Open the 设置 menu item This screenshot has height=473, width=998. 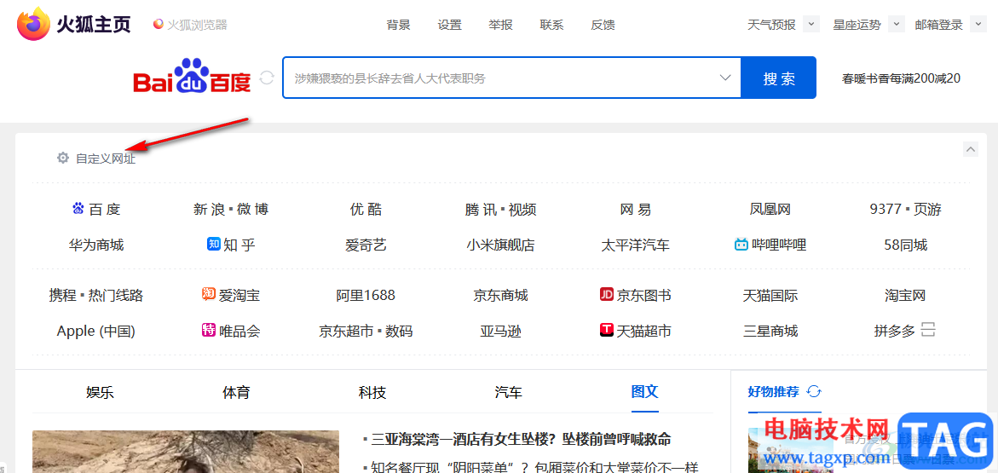coord(449,25)
